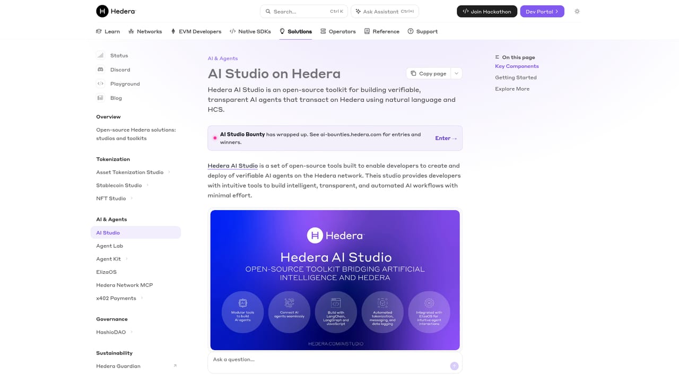Expand the Stablecoin Studio chevron
The height and width of the screenshot is (382, 679).
tap(147, 185)
